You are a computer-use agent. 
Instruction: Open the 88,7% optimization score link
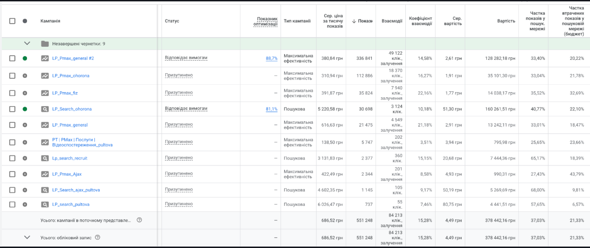272,58
